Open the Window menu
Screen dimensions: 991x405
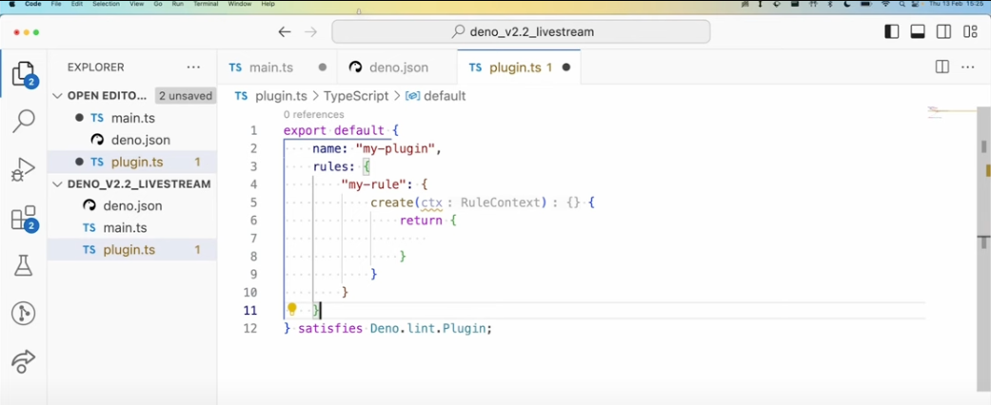click(x=240, y=4)
